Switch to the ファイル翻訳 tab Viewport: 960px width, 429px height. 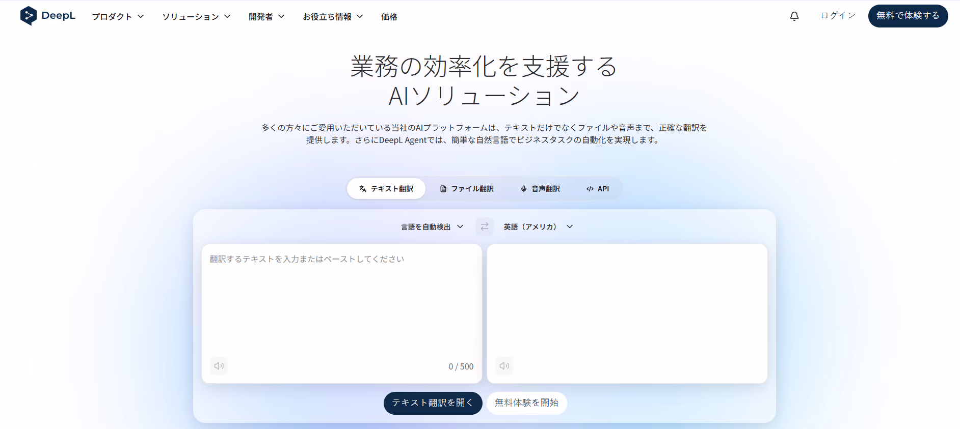(467, 189)
